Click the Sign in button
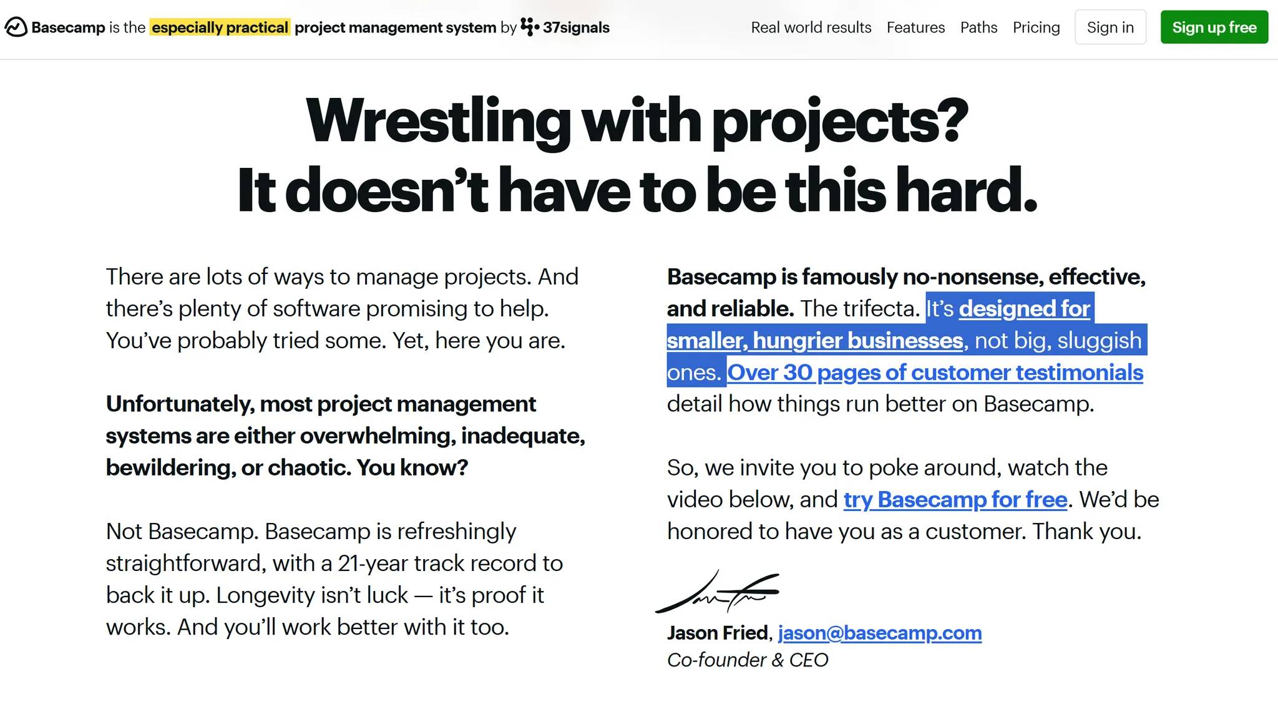This screenshot has width=1278, height=707. [1110, 27]
